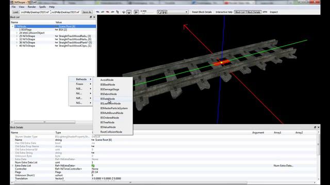Screen dimensions: 330x185
Task: Float the Block List panel
Action: (x=91, y=17)
